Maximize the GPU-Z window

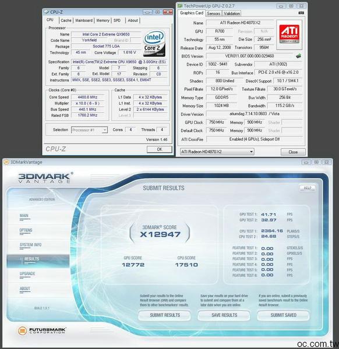pyautogui.click(x=291, y=6)
